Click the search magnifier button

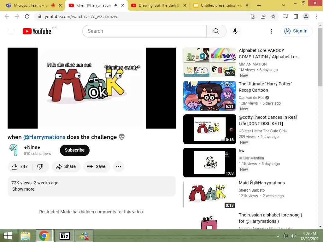(x=216, y=31)
